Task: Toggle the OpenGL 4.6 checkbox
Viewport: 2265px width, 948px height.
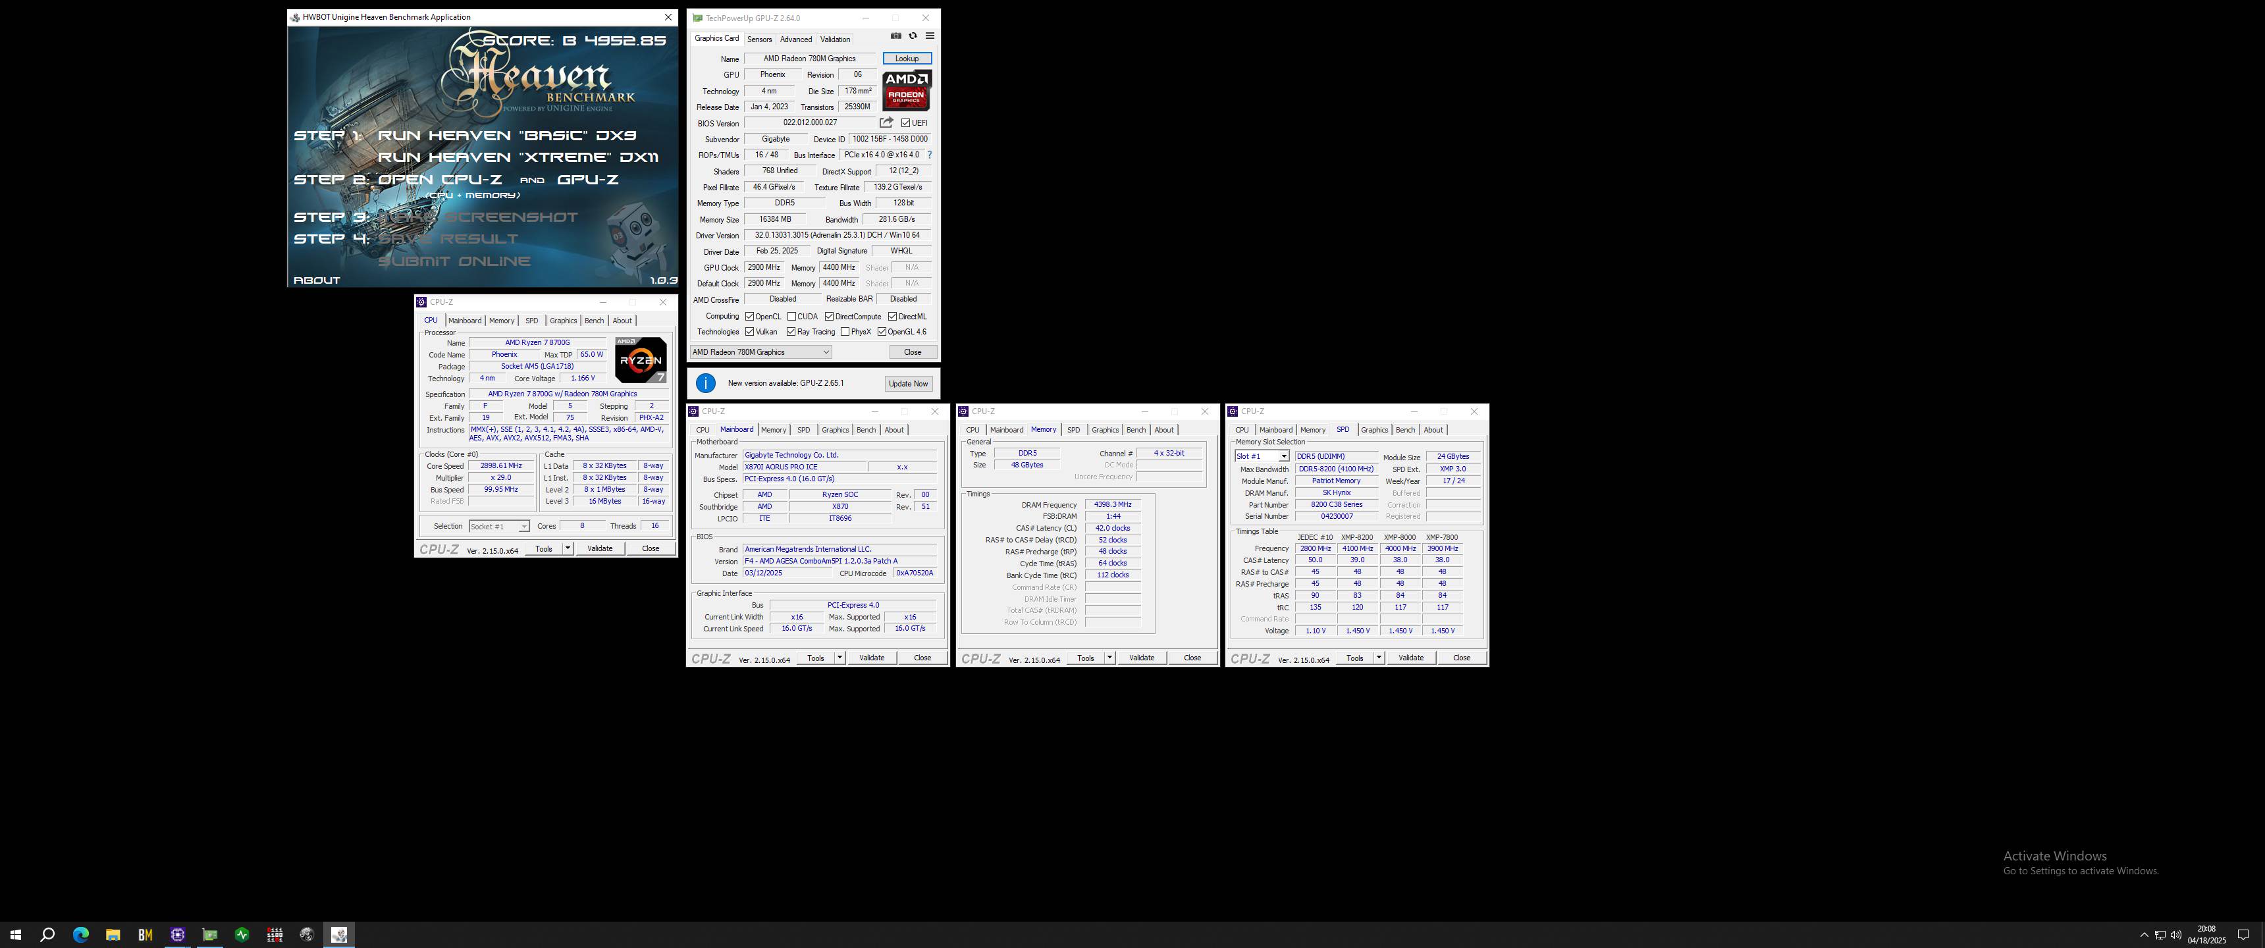Action: tap(882, 332)
